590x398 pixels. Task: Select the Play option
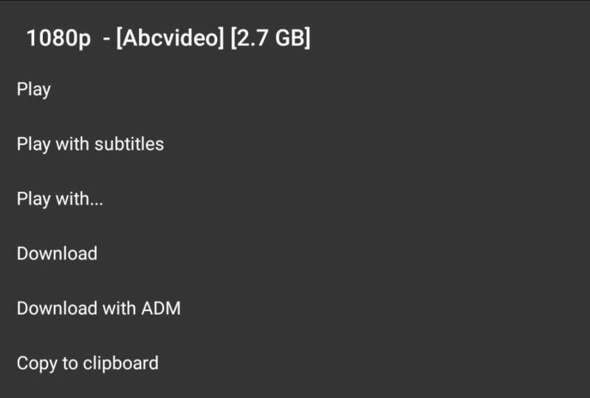34,89
